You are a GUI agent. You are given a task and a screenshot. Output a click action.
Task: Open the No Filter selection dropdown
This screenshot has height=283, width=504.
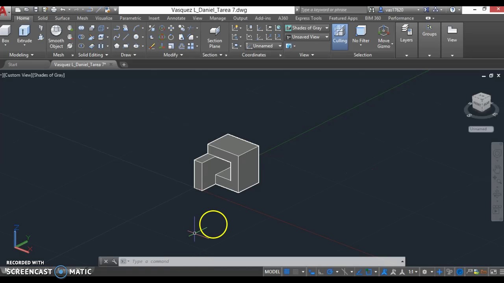361,37
